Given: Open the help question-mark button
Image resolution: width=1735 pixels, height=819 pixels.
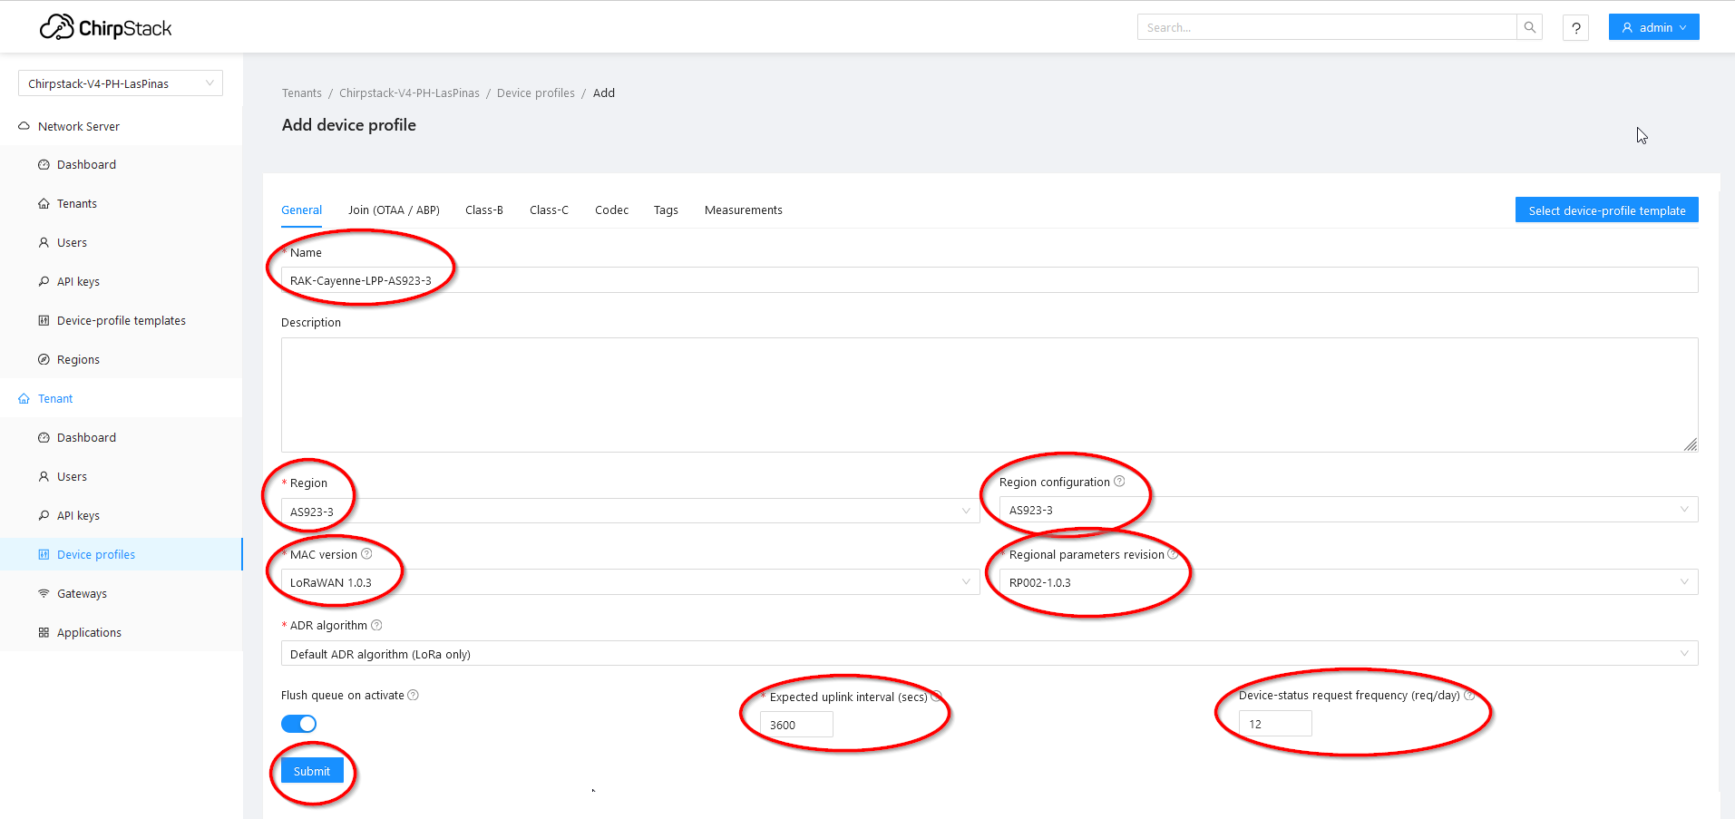Looking at the screenshot, I should coord(1575,28).
